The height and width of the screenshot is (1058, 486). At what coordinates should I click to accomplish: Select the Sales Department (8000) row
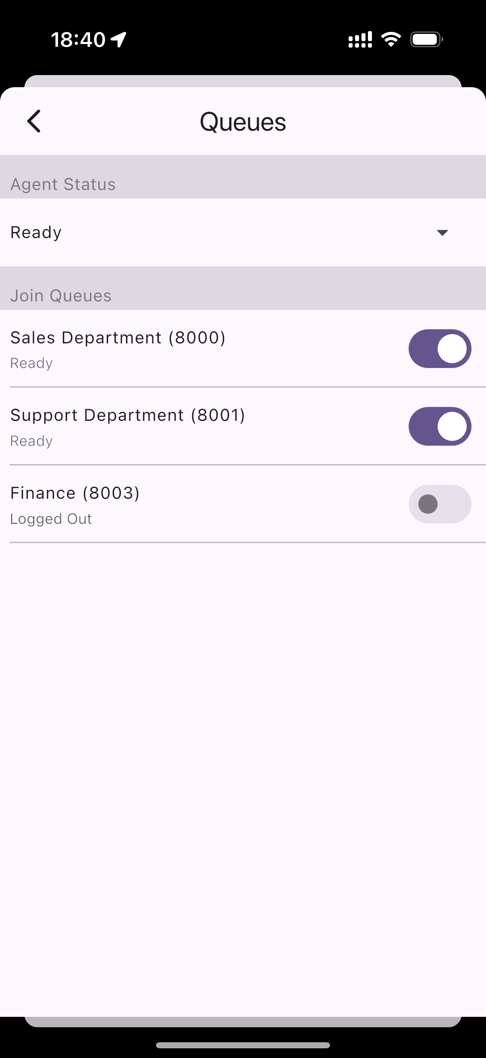tap(118, 338)
